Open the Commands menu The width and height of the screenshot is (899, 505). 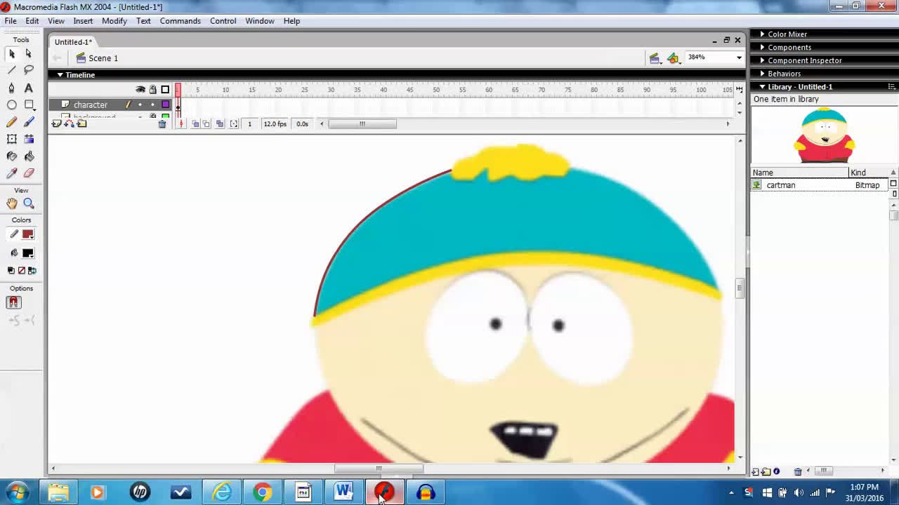pyautogui.click(x=180, y=21)
